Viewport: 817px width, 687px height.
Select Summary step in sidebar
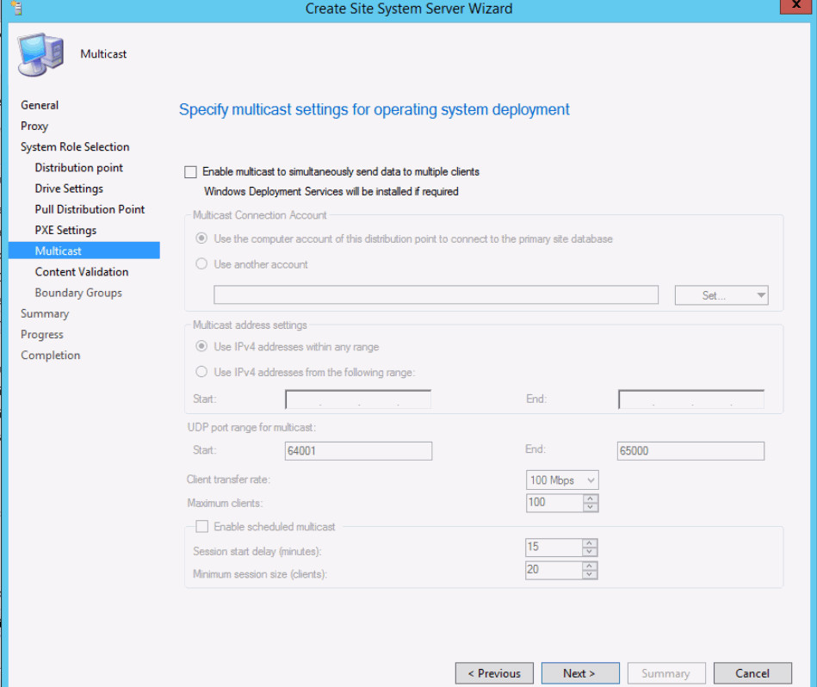(45, 313)
